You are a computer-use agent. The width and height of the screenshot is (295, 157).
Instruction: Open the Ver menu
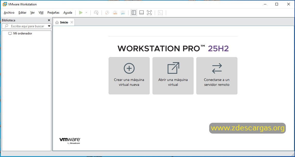32,13
